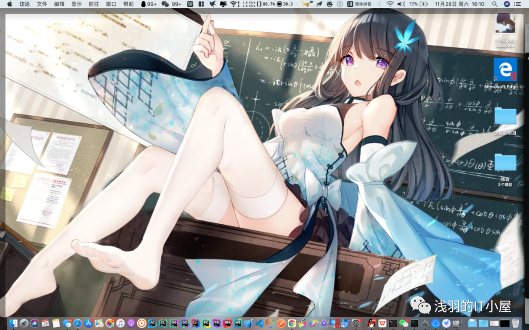Open WeChat in the Dock

(x=404, y=323)
